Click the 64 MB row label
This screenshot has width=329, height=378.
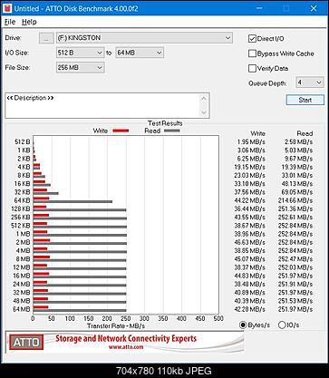[22, 309]
